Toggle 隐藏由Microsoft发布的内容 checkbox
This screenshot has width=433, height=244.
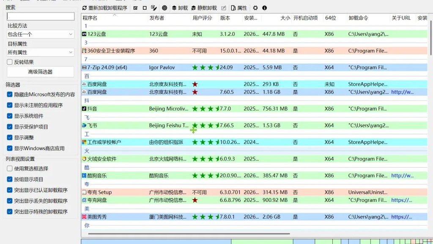(x=10, y=94)
